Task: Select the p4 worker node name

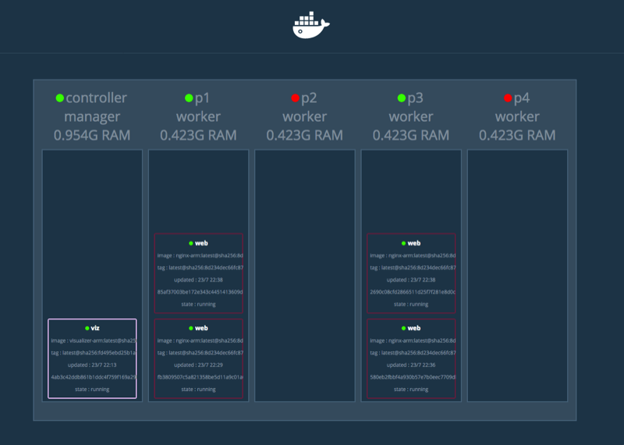Action: 523,98
